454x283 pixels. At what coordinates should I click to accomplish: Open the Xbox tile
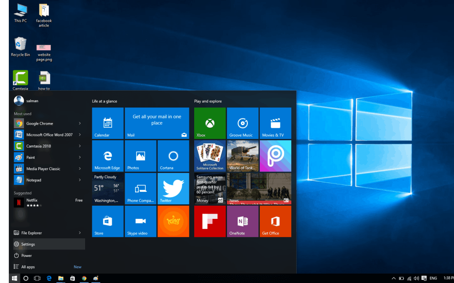tap(209, 123)
